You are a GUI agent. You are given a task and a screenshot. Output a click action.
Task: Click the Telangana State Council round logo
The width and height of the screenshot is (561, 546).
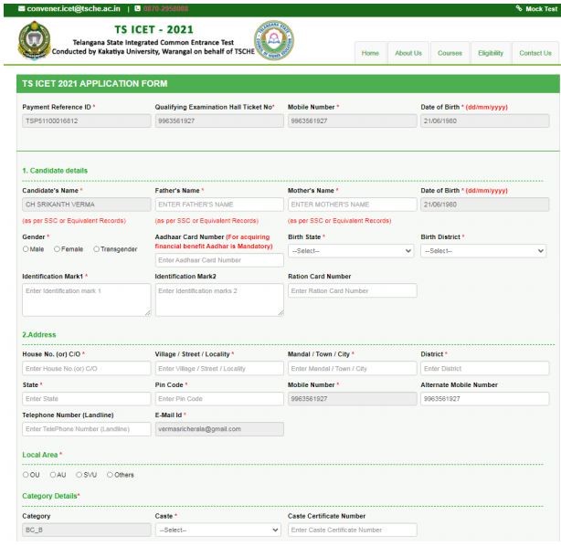point(274,40)
